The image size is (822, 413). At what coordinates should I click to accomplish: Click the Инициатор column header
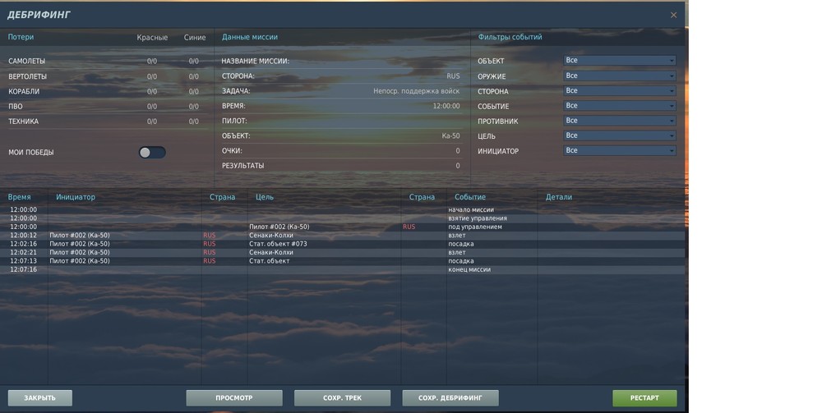click(76, 197)
